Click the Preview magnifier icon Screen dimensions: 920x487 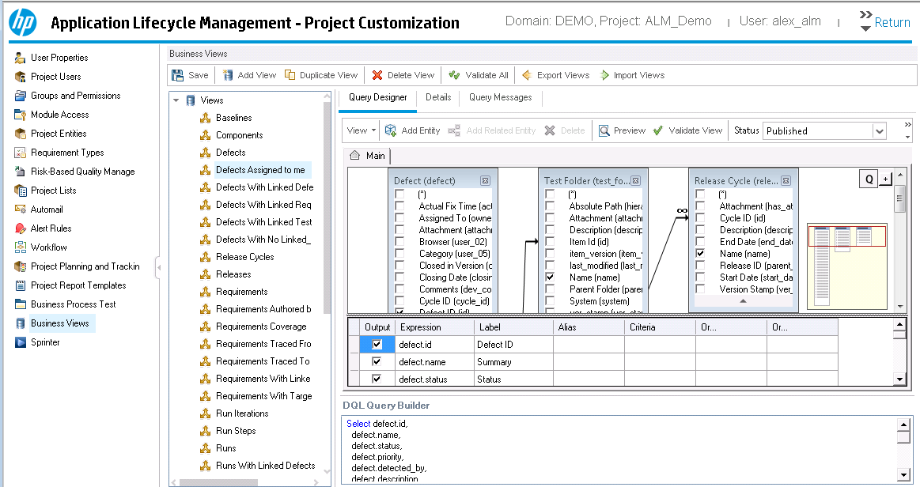(604, 130)
